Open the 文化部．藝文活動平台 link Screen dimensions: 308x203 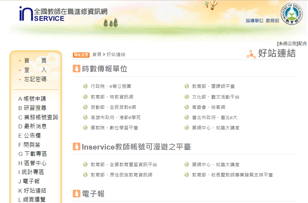point(216,97)
